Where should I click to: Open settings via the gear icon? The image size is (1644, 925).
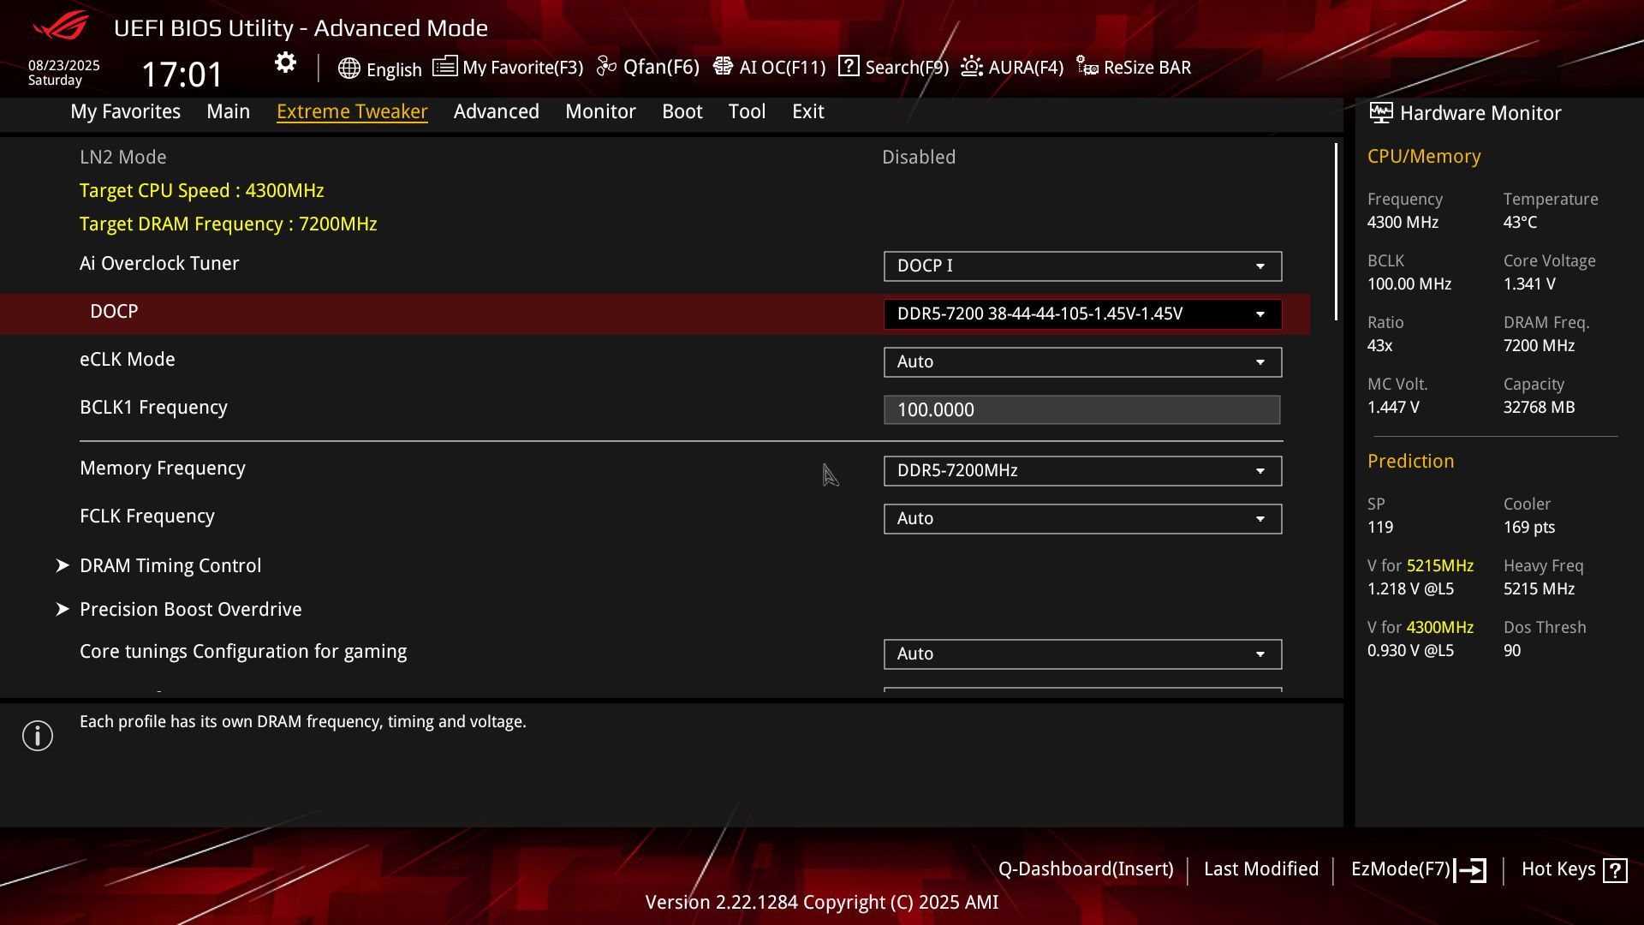point(285,63)
